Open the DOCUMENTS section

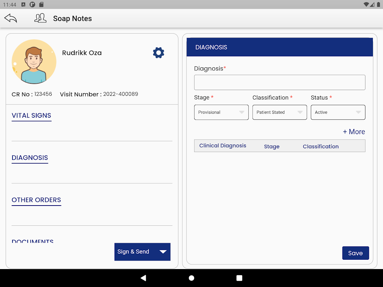pos(33,241)
